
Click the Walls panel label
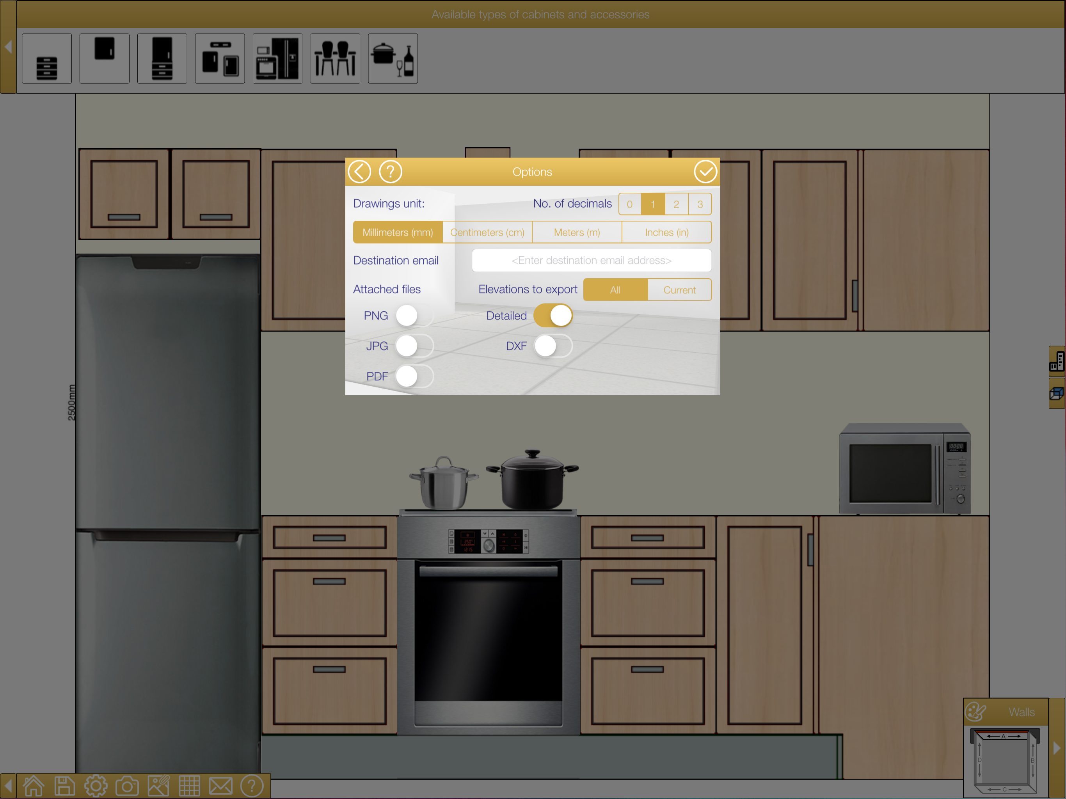coord(1022,712)
